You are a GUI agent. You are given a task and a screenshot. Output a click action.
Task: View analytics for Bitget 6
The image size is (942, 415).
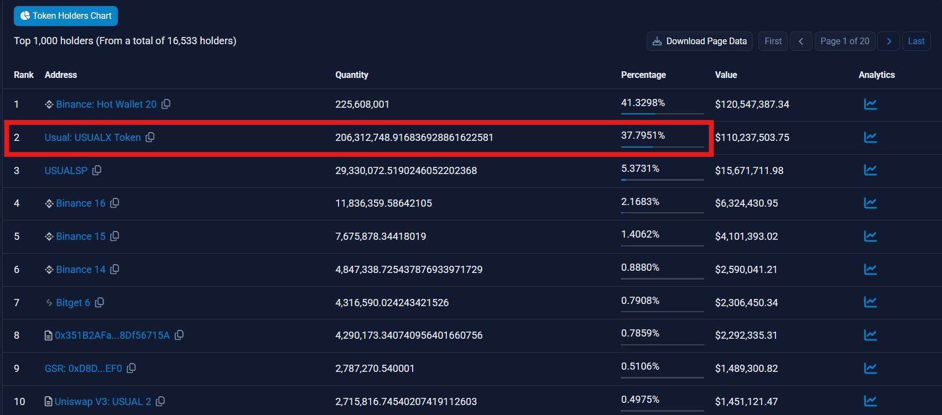870,302
